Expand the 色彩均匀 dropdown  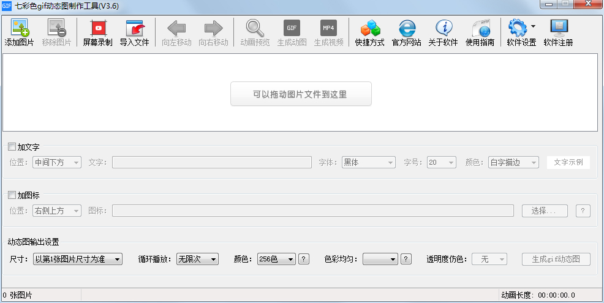click(x=380, y=259)
